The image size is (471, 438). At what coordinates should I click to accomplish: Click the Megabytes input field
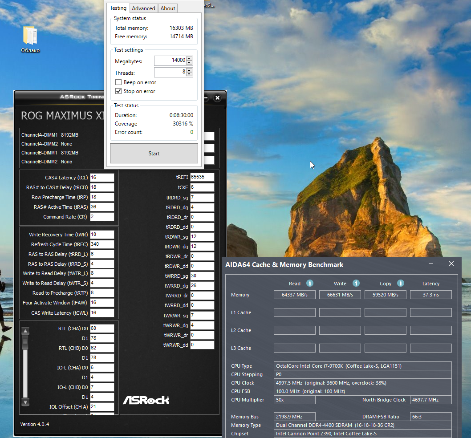[x=171, y=61]
